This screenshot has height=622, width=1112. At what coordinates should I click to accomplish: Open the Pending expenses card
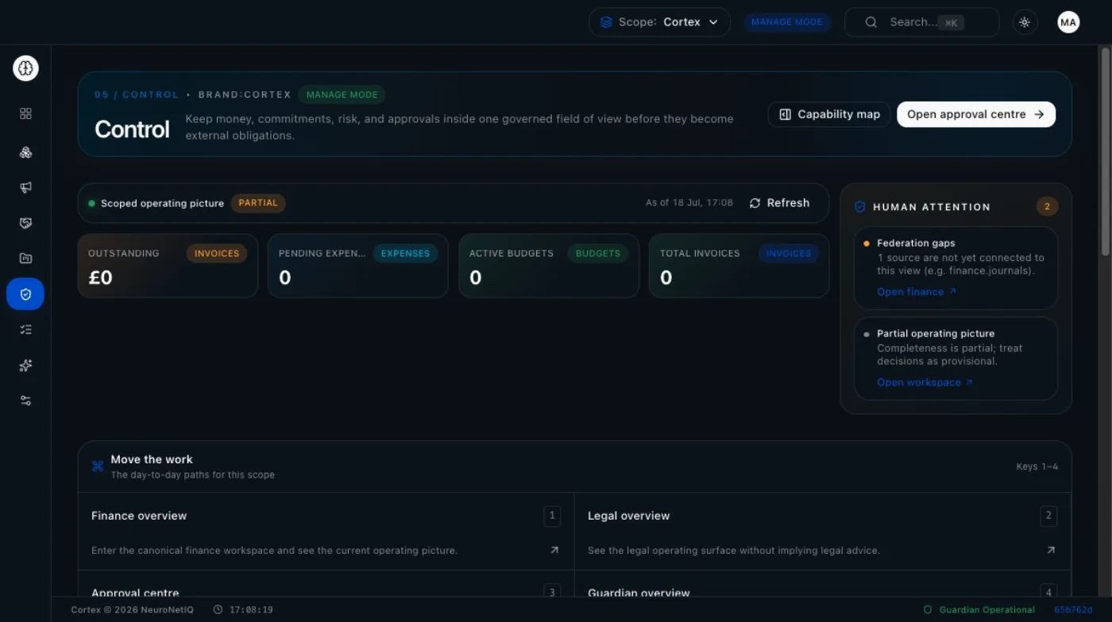tap(358, 266)
